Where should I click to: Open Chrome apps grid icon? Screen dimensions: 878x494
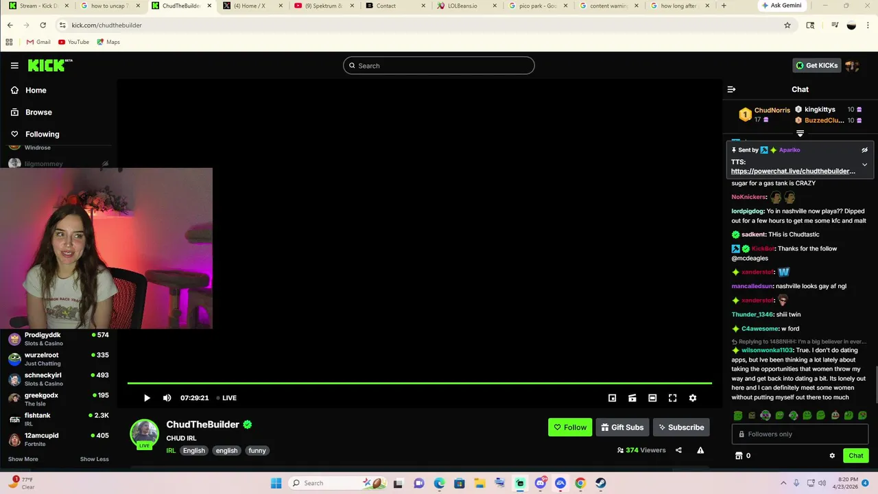(9, 42)
